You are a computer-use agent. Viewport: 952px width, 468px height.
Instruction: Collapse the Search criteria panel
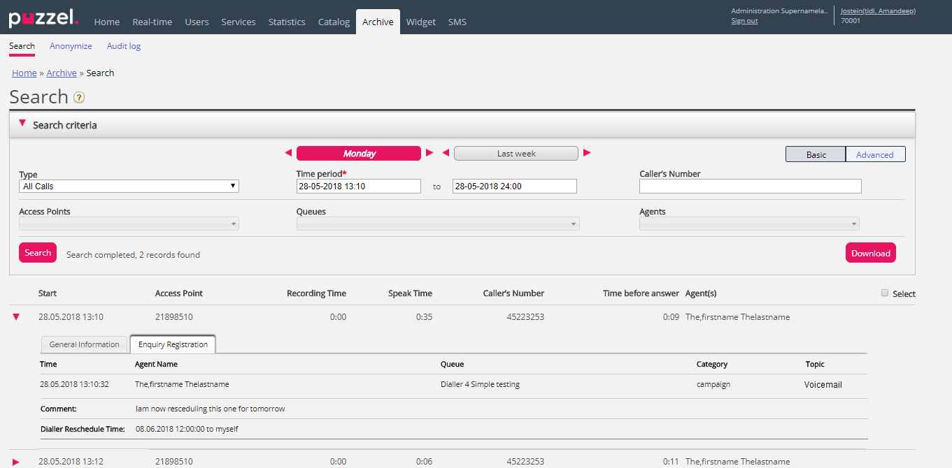coord(22,124)
